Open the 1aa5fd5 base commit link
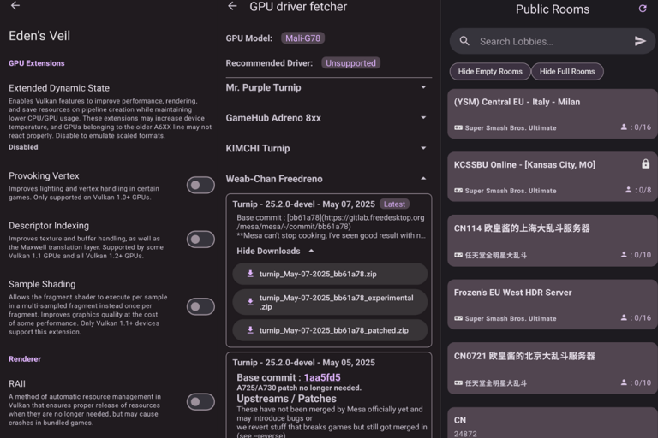Viewport: 658px width, 438px height. (x=320, y=377)
